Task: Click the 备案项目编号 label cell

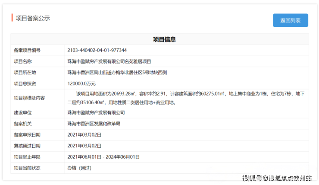Action: [27, 50]
